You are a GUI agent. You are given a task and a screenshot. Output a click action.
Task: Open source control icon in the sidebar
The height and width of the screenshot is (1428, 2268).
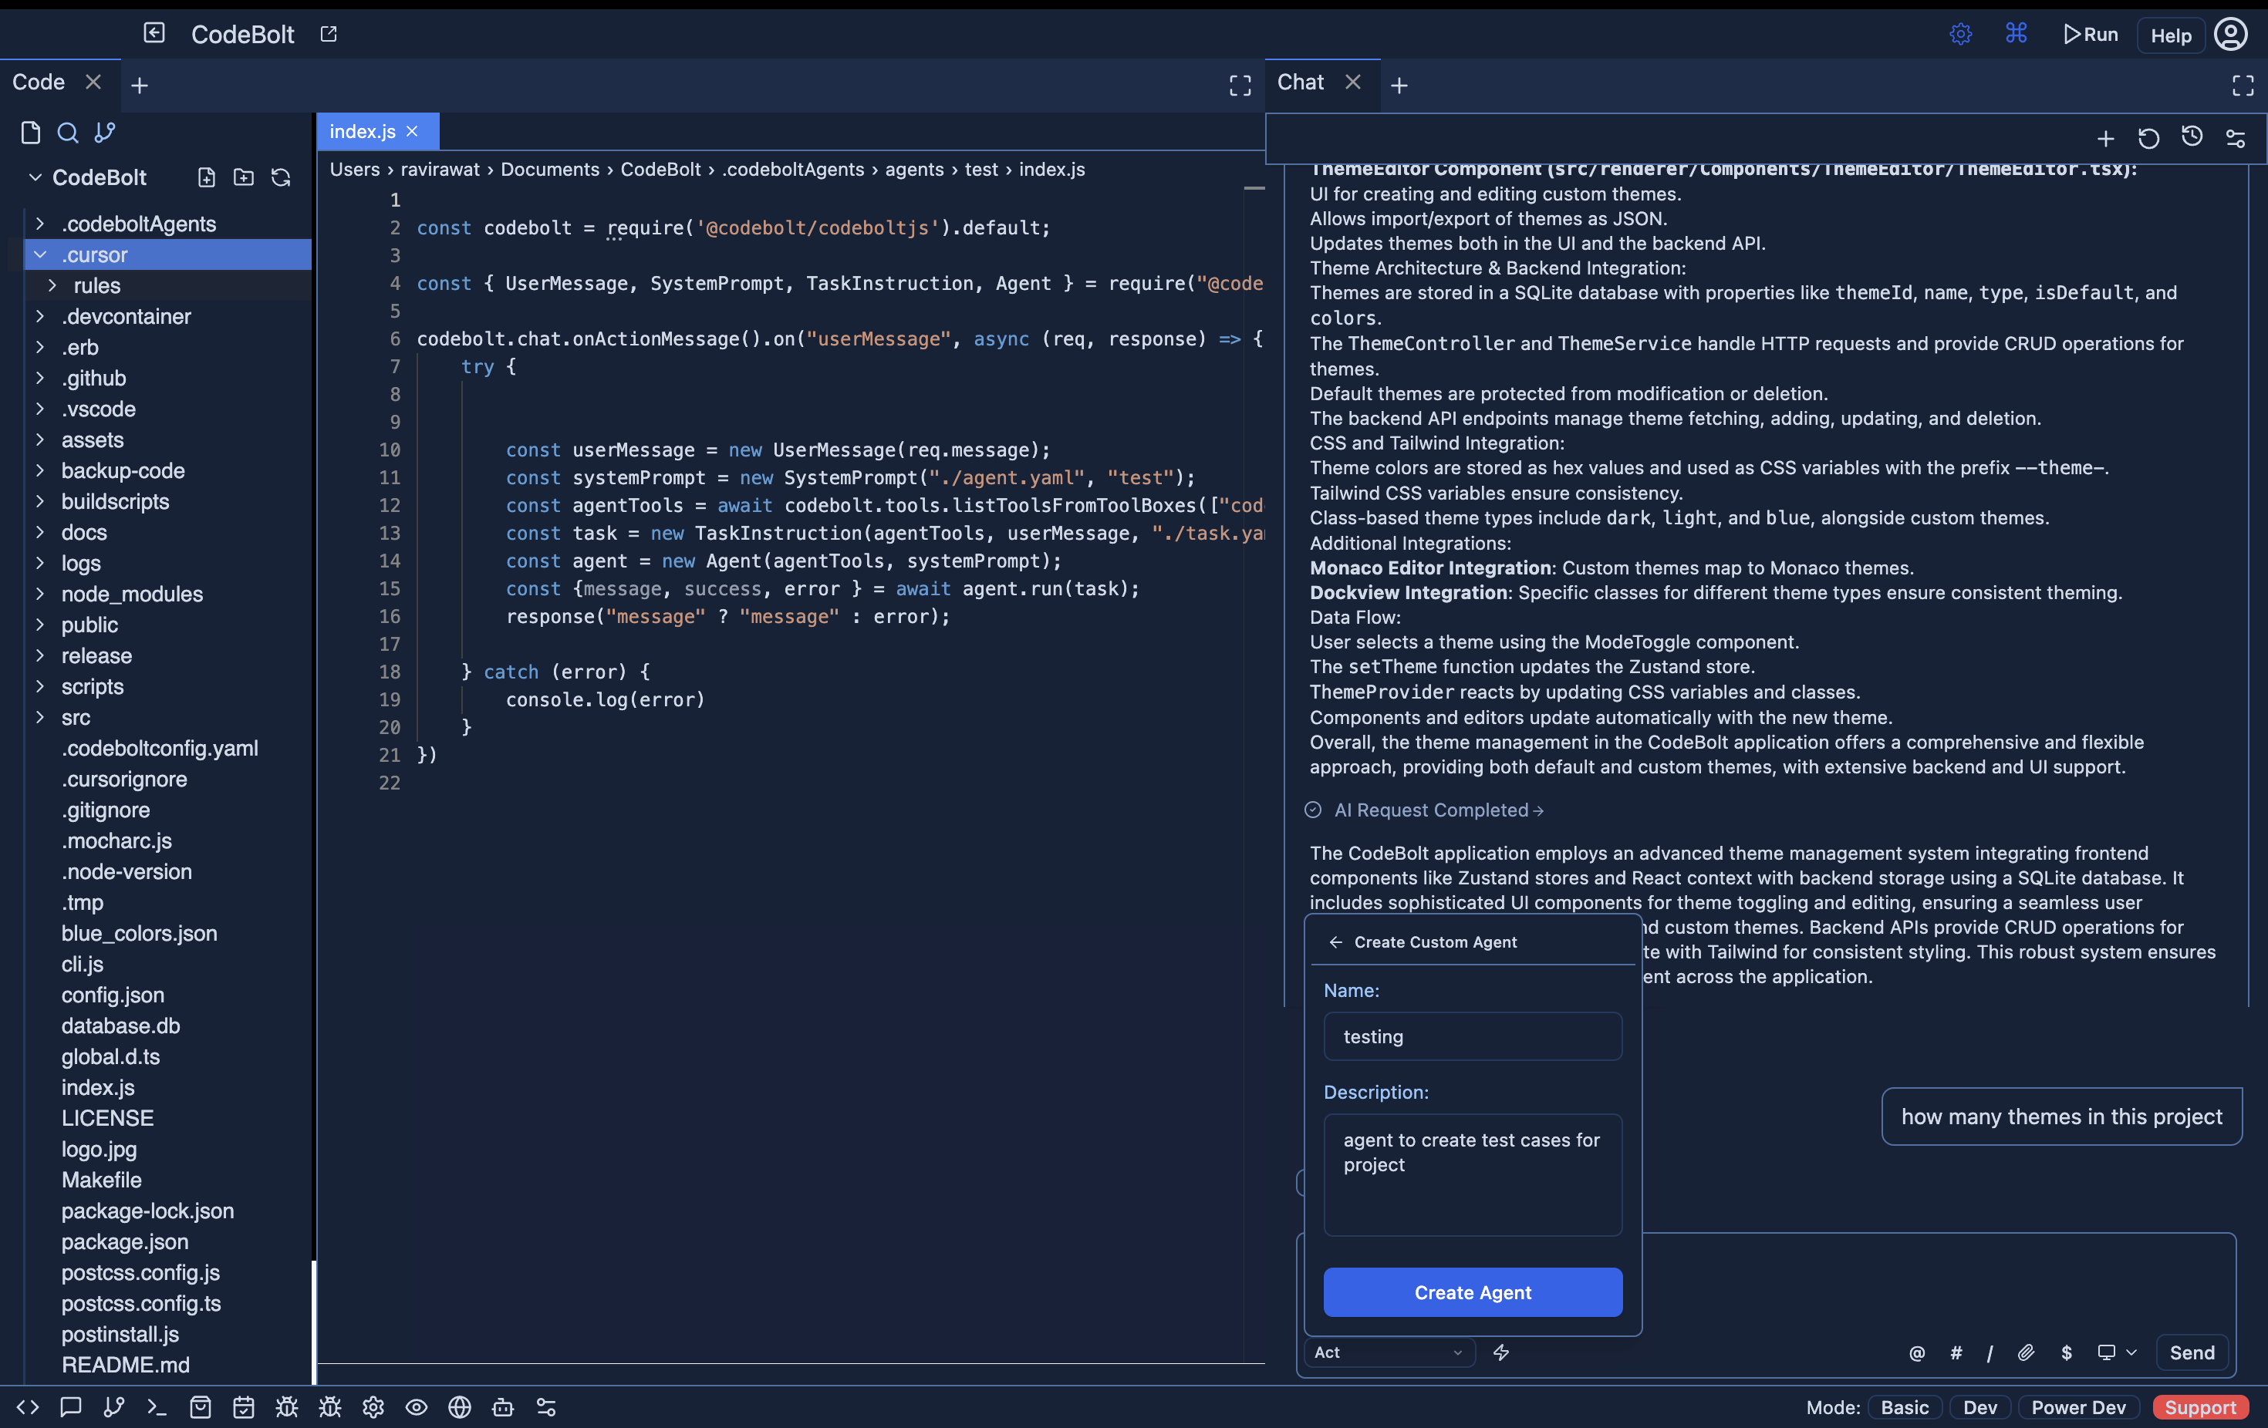point(105,133)
